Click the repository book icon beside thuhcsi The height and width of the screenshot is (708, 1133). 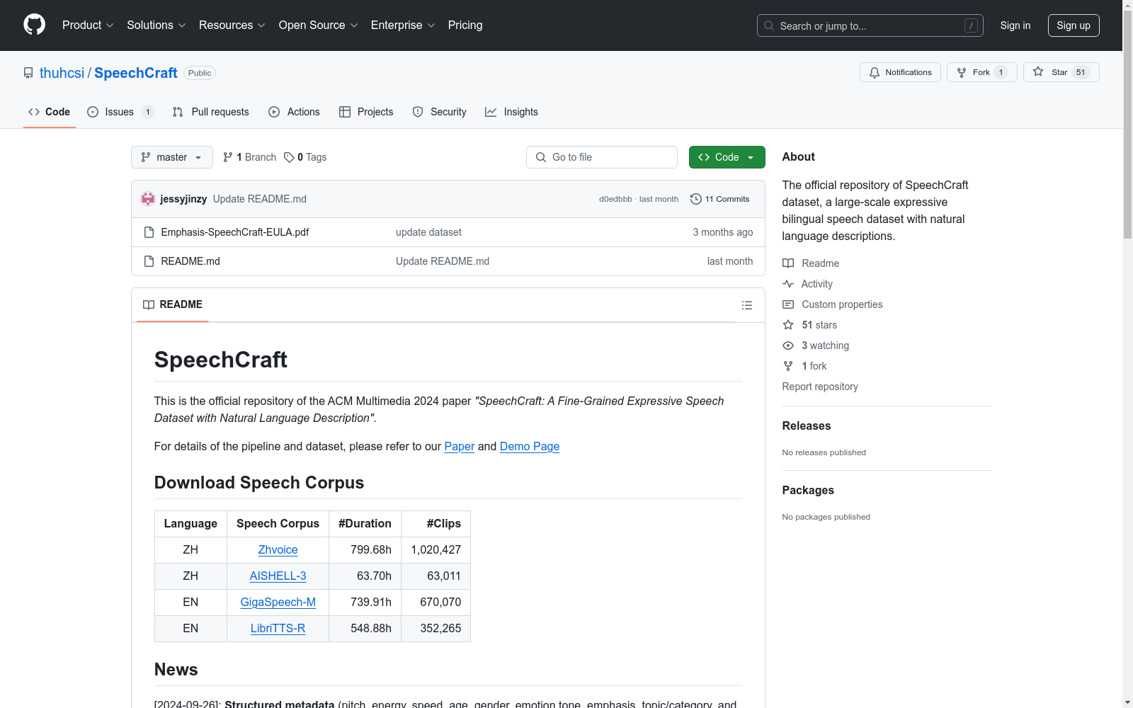[x=28, y=73]
